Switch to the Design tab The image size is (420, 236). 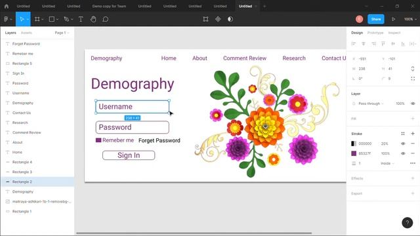[x=357, y=33]
